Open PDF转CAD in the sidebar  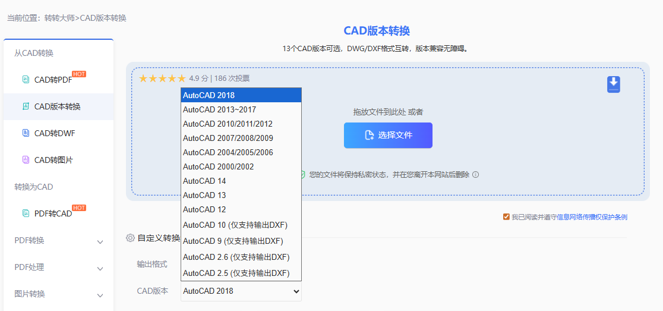pyautogui.click(x=53, y=213)
